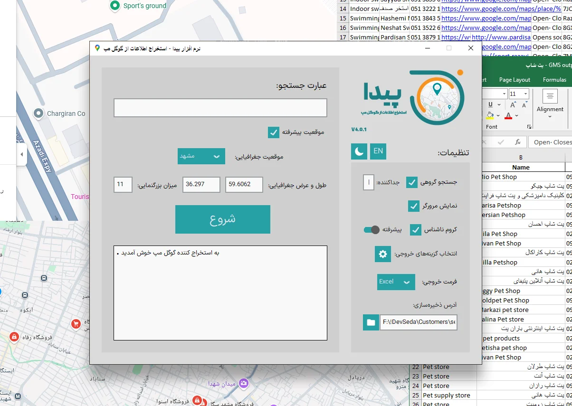Click the Sport's ground map marker
The image size is (572, 406).
114,6
